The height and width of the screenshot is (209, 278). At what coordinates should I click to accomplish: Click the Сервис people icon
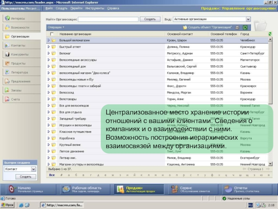pos(175,189)
